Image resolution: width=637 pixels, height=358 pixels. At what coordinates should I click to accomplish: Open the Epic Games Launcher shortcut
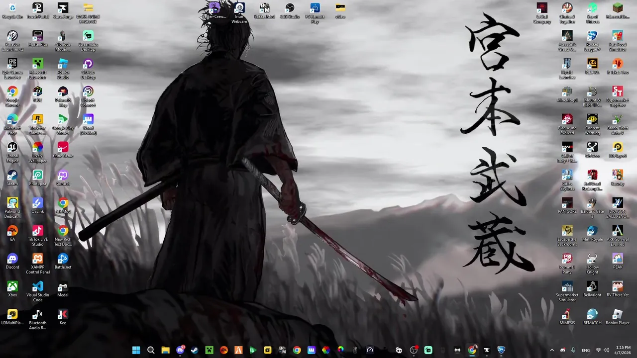(12, 69)
